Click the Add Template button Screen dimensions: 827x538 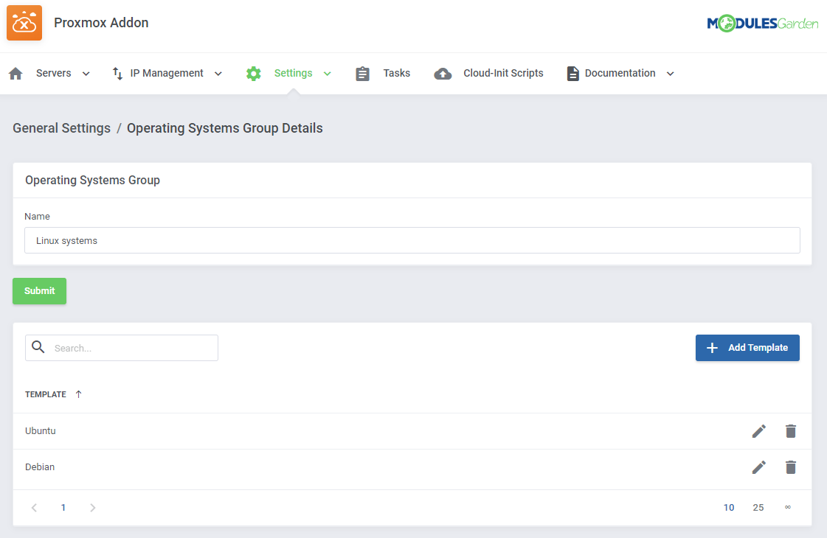[747, 348]
